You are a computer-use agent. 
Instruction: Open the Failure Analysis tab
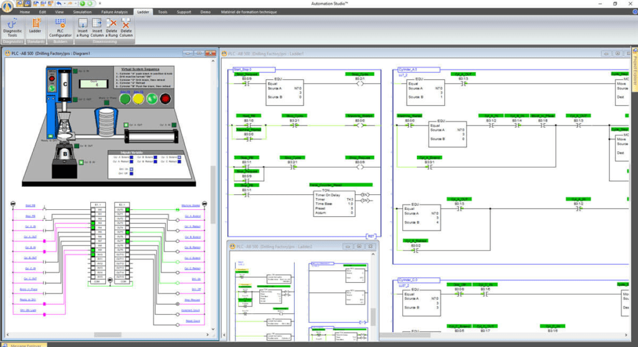tap(115, 12)
